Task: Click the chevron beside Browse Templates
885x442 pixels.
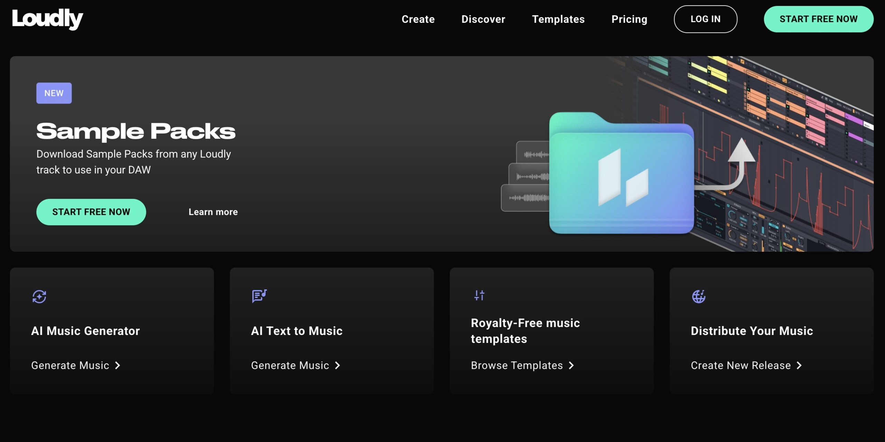Action: point(571,365)
